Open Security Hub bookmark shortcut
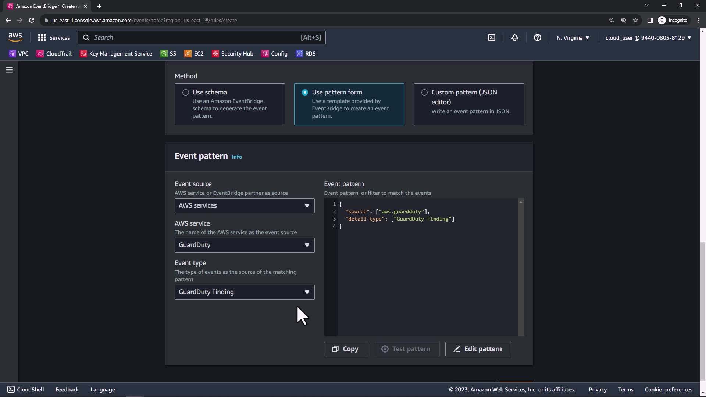 [233, 54]
